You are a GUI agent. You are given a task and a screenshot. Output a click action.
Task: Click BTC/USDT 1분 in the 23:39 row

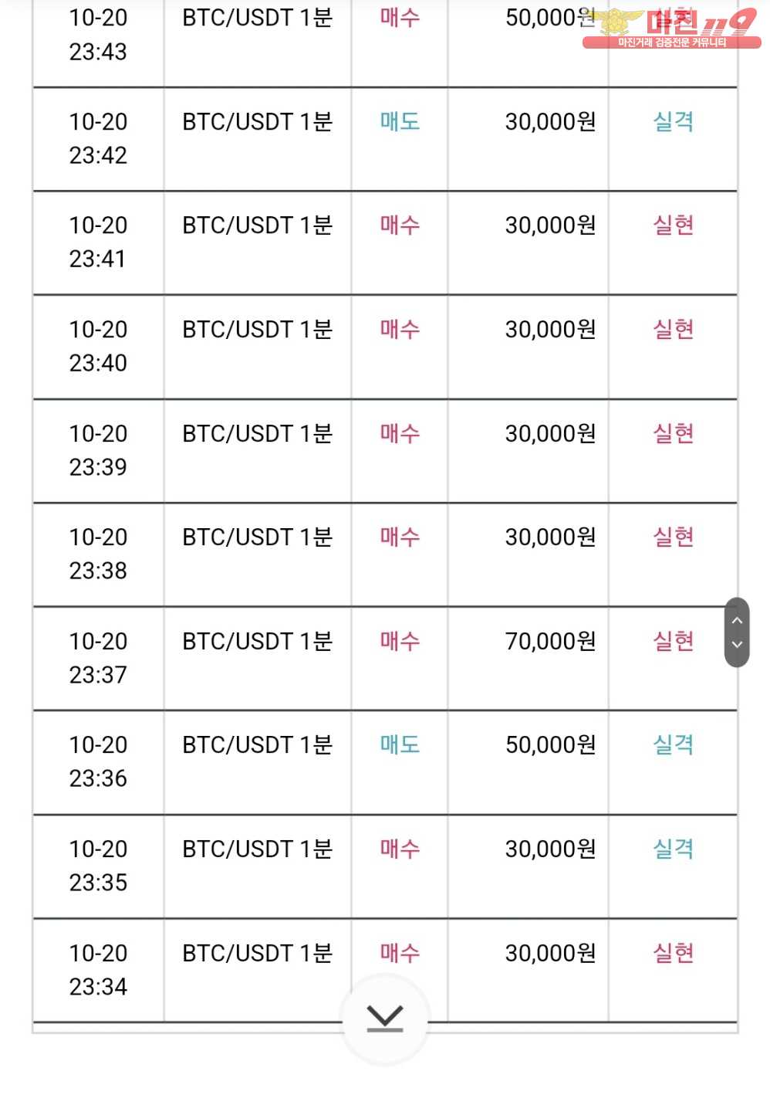click(x=257, y=433)
